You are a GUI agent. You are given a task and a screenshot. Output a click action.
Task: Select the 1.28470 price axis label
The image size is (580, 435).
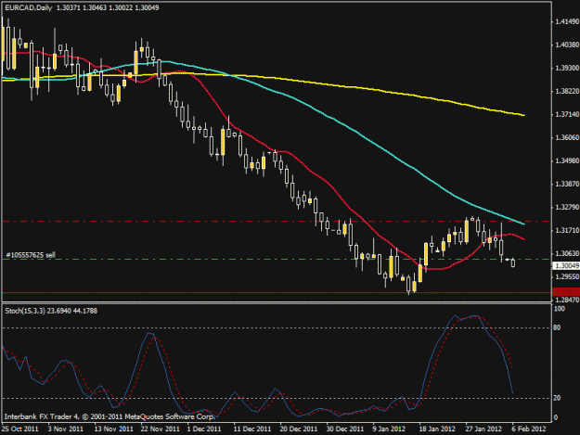(x=567, y=300)
